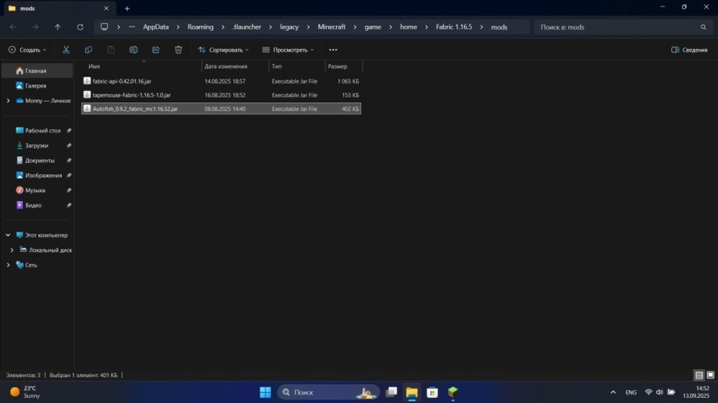The height and width of the screenshot is (403, 718).
Task: Expand the Сеть node
Action: click(8, 265)
